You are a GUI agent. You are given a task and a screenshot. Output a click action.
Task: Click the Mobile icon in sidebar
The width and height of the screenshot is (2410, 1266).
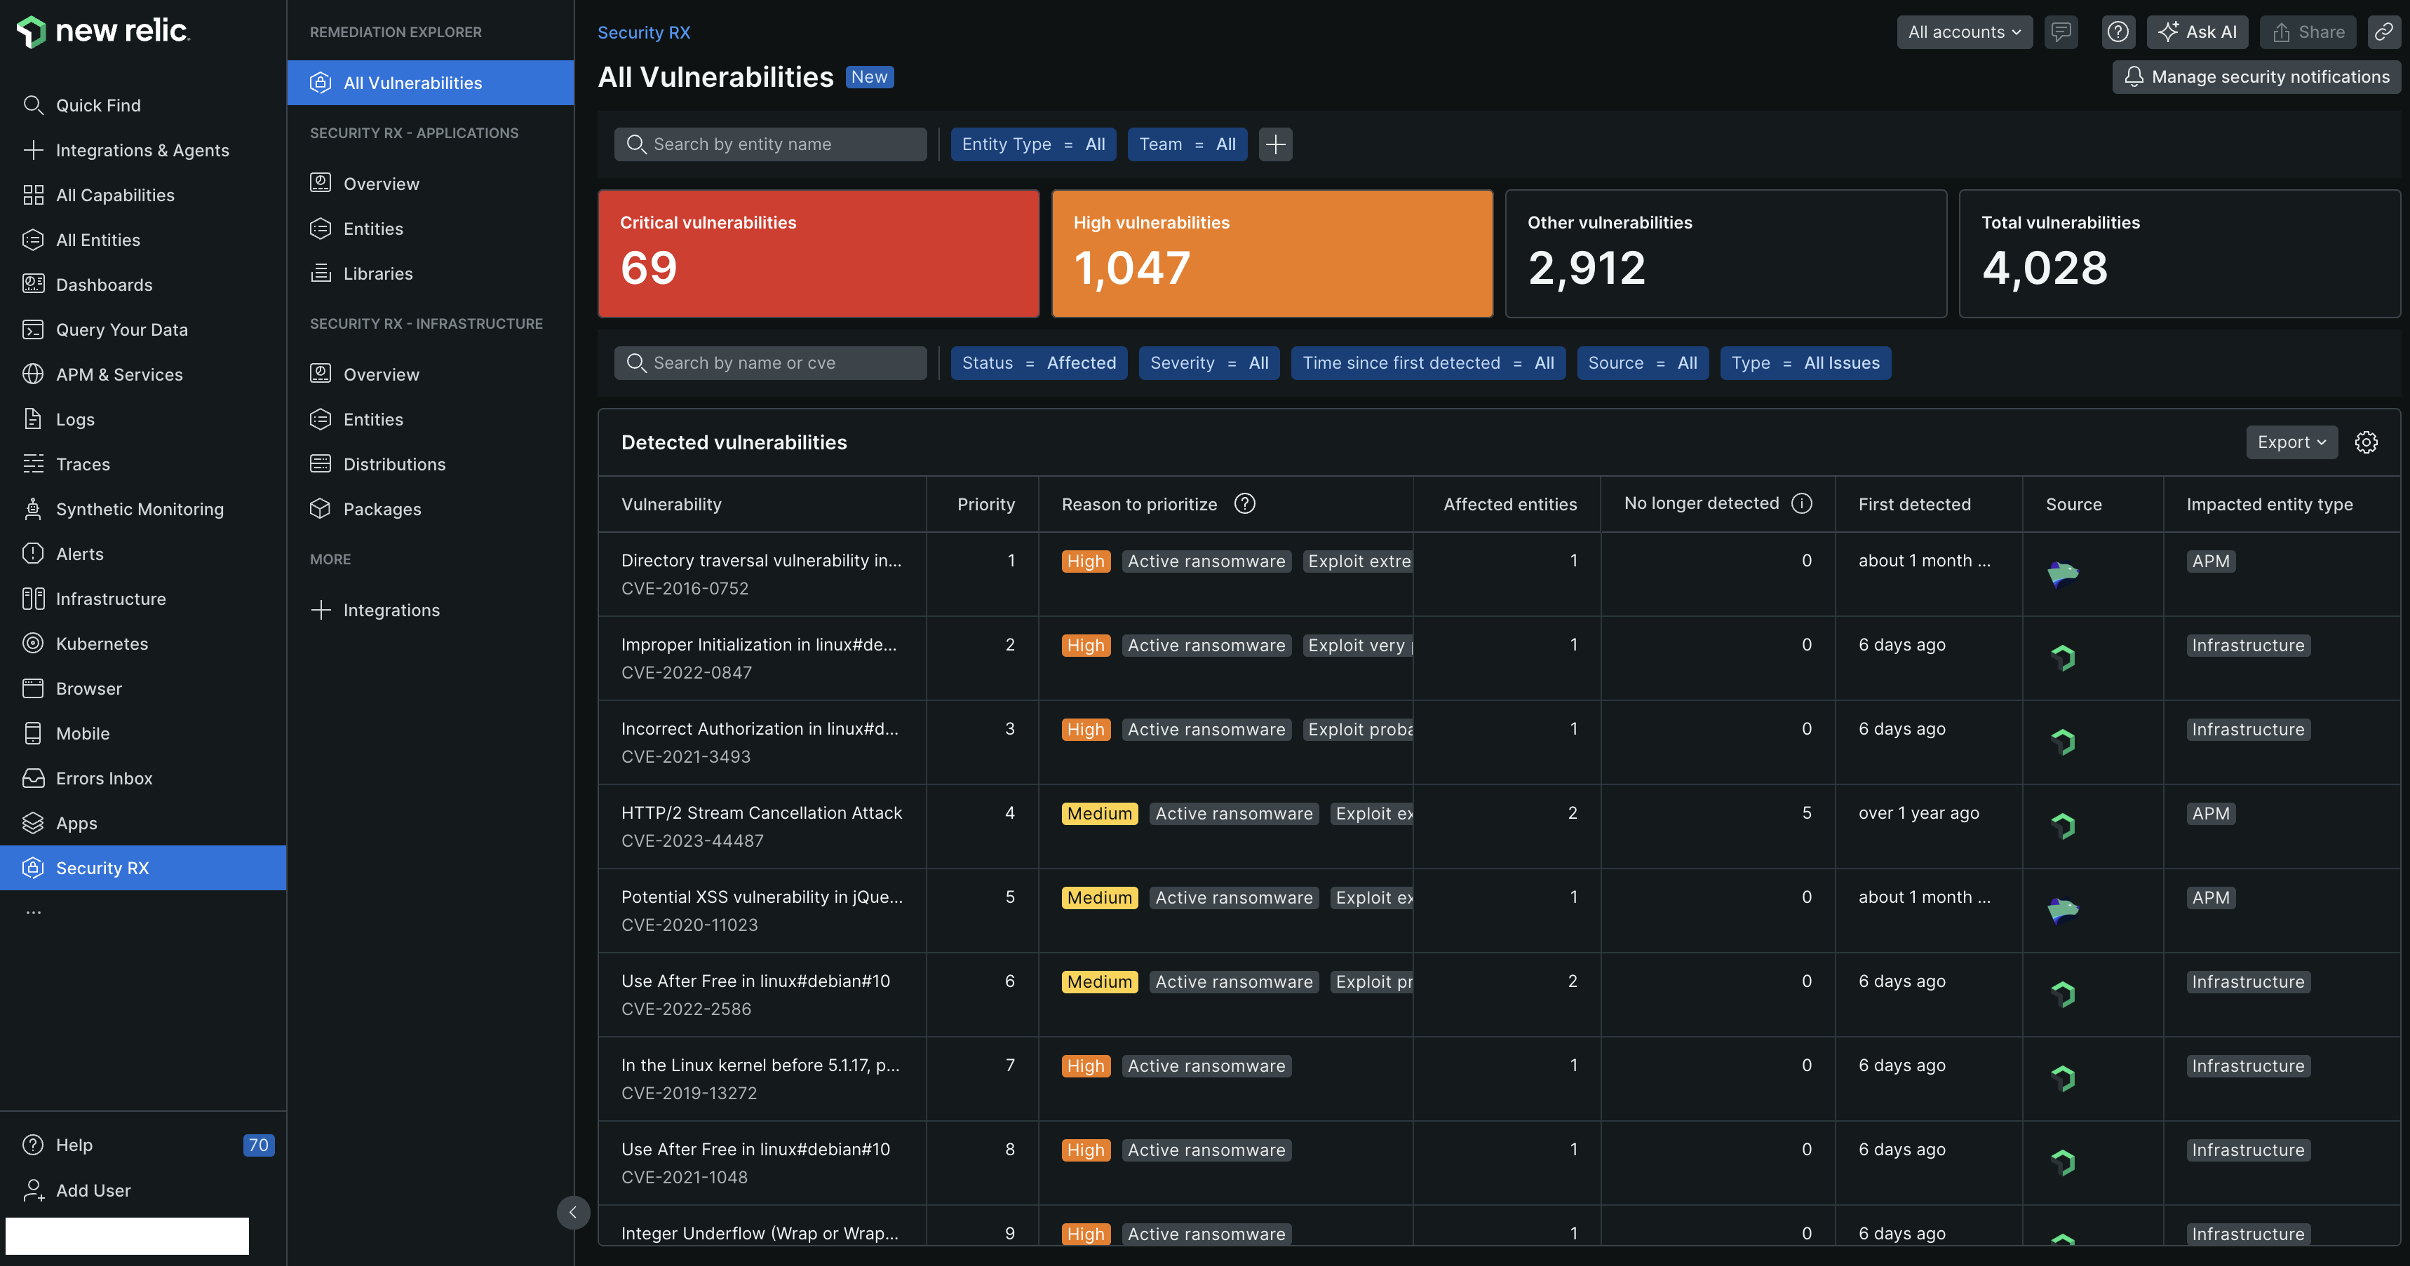coord(33,733)
